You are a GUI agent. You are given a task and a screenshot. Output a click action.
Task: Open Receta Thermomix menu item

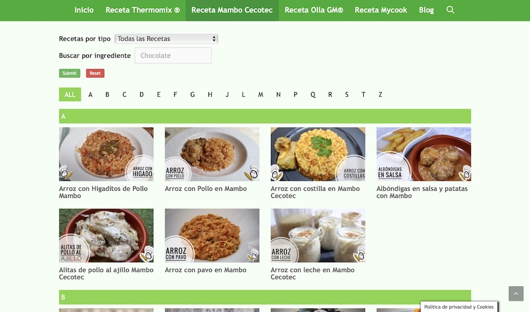(143, 10)
